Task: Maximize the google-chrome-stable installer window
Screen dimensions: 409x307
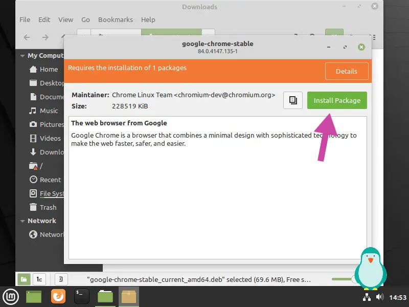Action: point(345,47)
